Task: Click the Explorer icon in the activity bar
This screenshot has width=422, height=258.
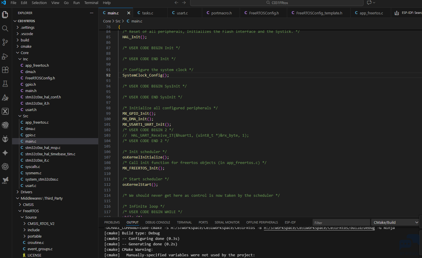Action: point(5,14)
